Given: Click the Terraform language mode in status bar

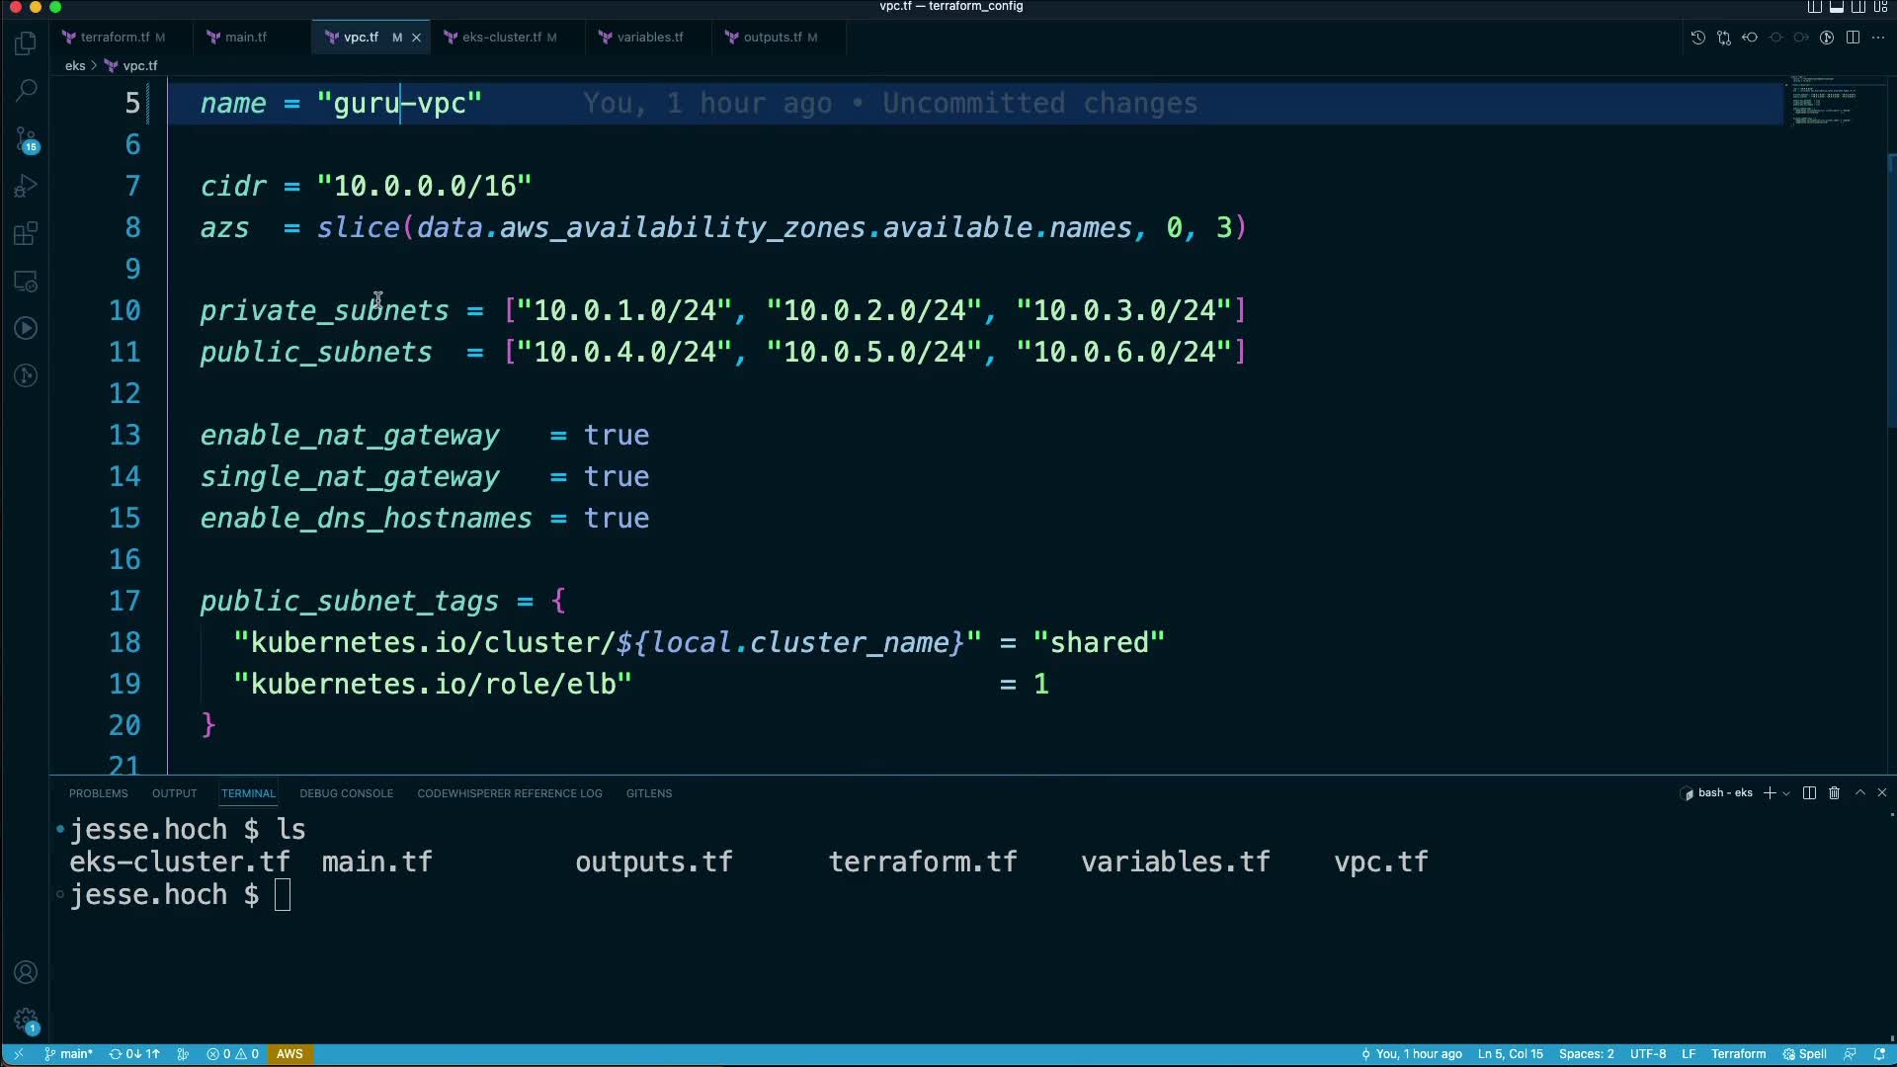Looking at the screenshot, I should click(x=1738, y=1054).
